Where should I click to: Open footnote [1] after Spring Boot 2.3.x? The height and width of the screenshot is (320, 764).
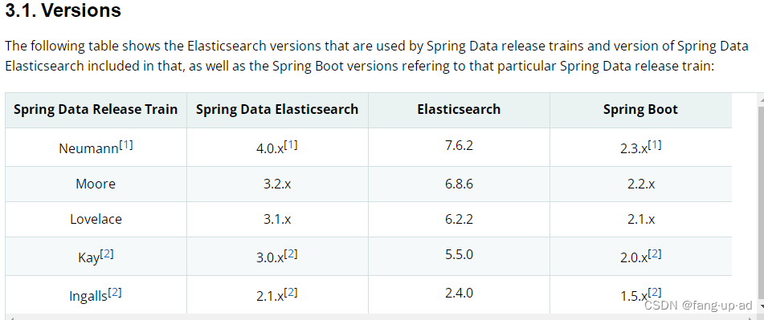[655, 145]
